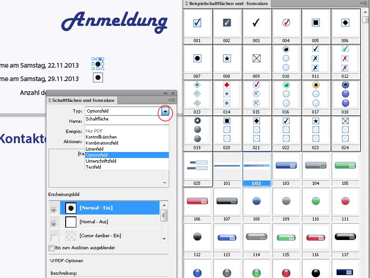Collapse the floating panel with double arrows
Image resolution: width=370 pixels, height=278 pixels.
(166, 94)
